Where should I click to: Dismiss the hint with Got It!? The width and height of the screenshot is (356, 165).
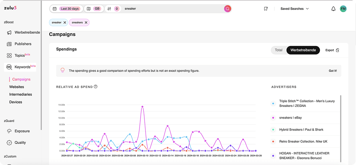[332, 71]
